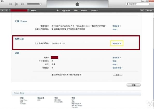Viewport: 154px width, 109px height.
Task: Click the iTunes tutorials link in footer
Action: 58,102
